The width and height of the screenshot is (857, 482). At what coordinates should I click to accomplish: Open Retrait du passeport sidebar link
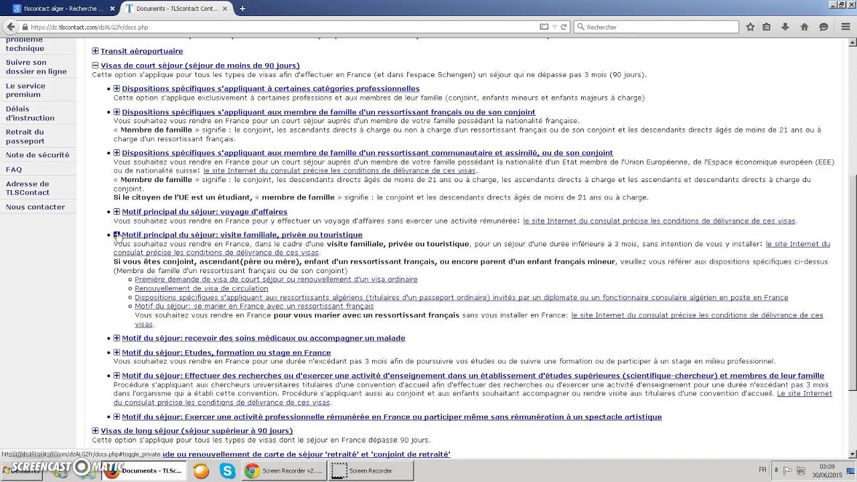click(x=25, y=137)
